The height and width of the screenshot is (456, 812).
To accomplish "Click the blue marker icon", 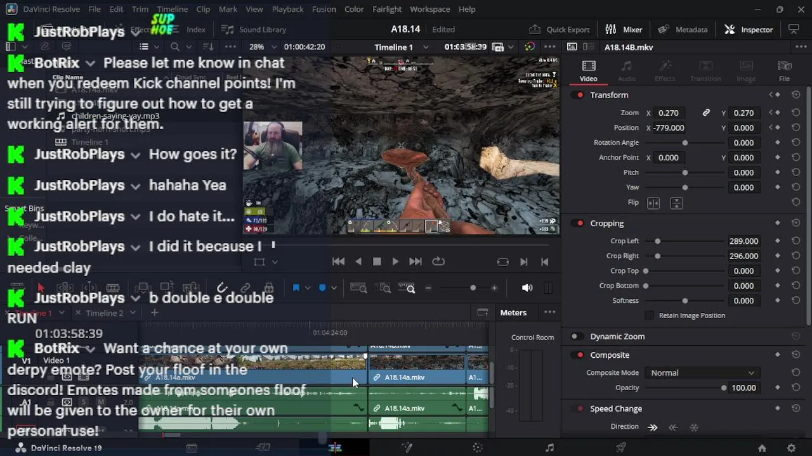I will 322,288.
